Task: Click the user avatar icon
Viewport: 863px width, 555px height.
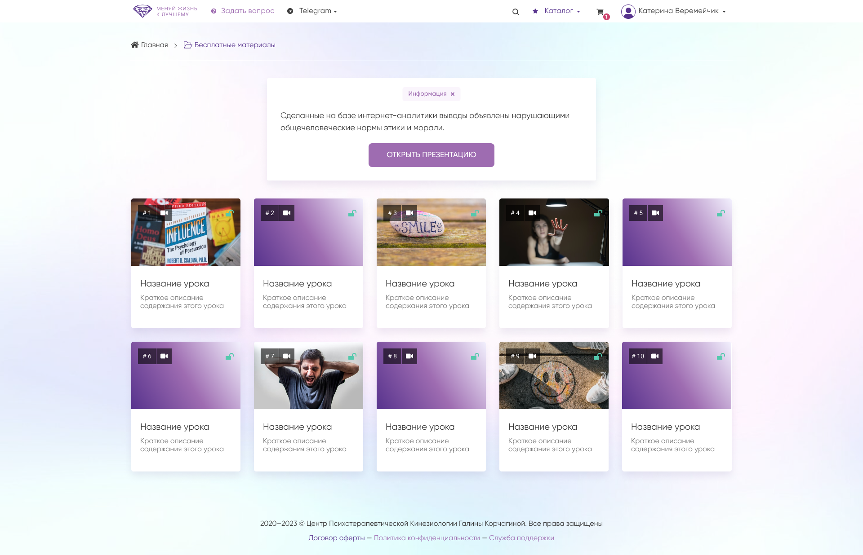Action: pos(628,11)
